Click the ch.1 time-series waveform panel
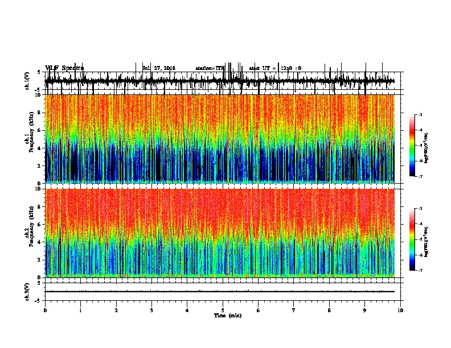This screenshot has width=451, height=348. pyautogui.click(x=223, y=81)
